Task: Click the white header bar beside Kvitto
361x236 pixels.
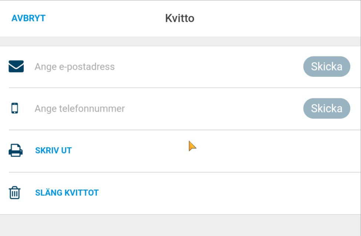Action: tap(276, 18)
